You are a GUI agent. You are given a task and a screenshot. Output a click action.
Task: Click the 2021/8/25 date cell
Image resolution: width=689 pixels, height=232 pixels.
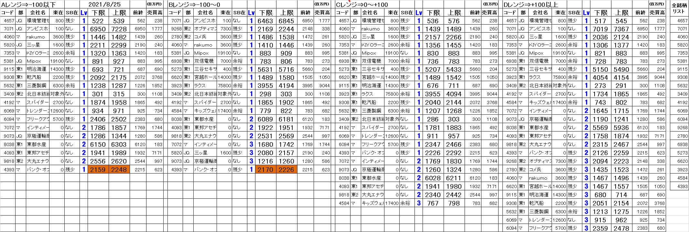click(x=104, y=4)
